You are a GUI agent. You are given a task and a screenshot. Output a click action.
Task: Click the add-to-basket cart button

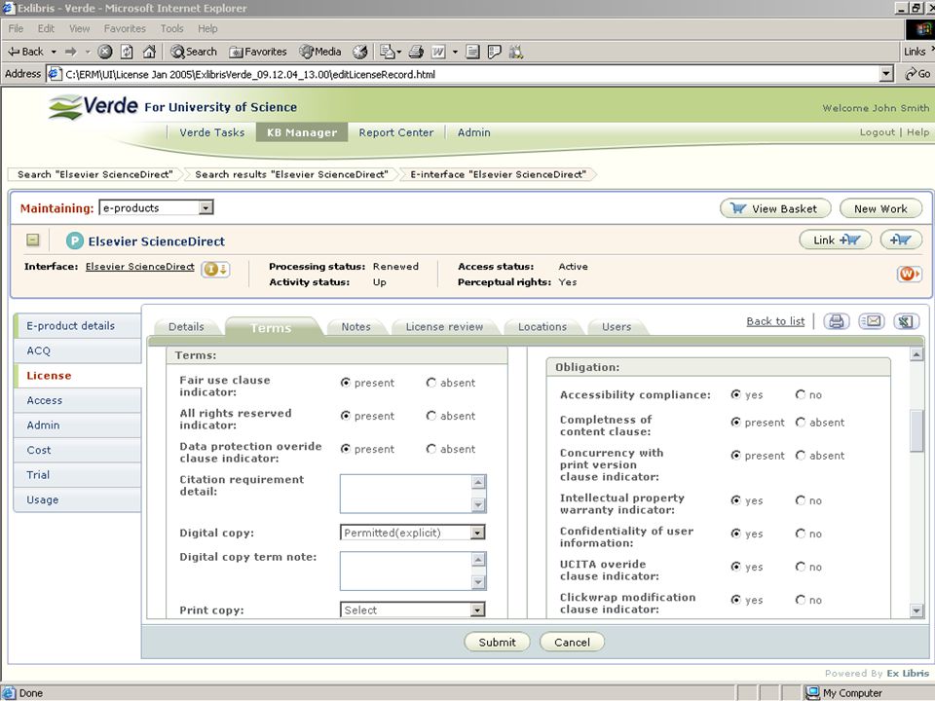click(900, 240)
